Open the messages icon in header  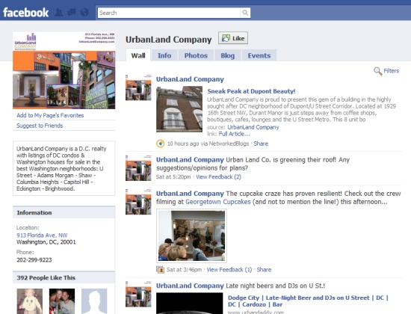pos(72,13)
